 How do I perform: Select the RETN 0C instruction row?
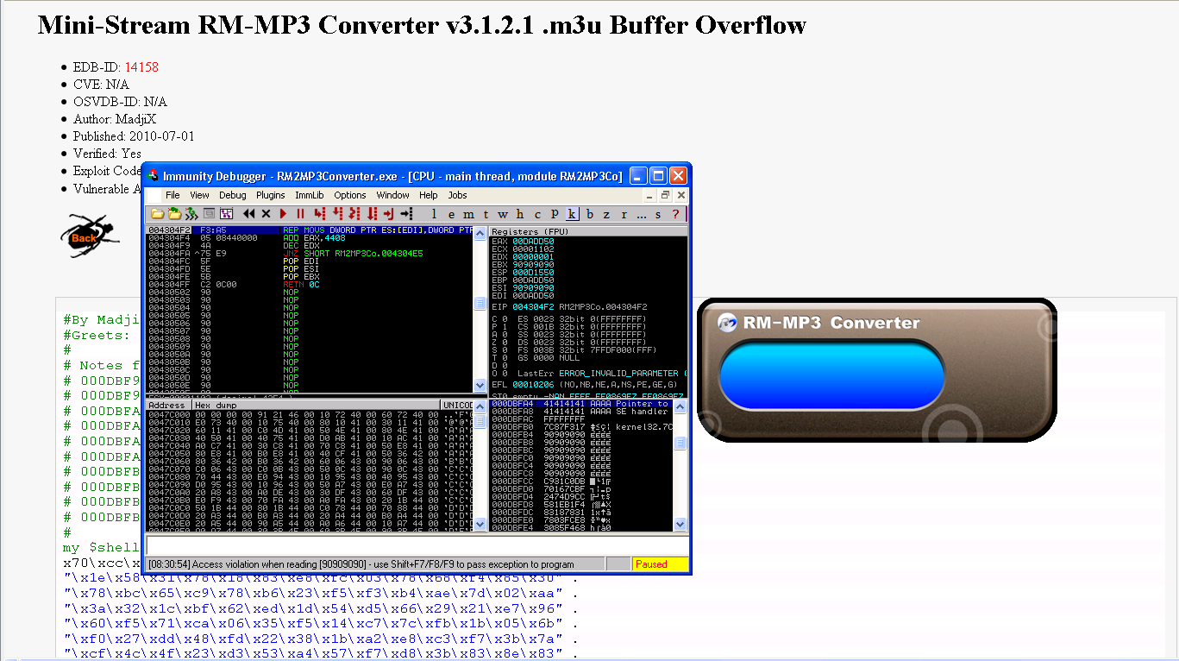click(309, 285)
